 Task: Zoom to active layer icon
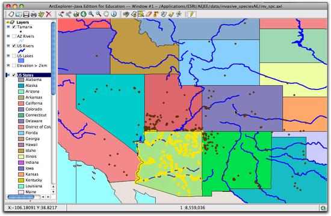pyautogui.click(x=76, y=14)
